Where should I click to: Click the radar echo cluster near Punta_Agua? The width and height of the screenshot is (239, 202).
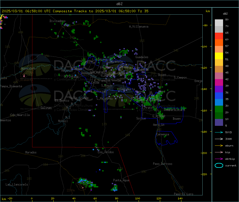(114, 188)
